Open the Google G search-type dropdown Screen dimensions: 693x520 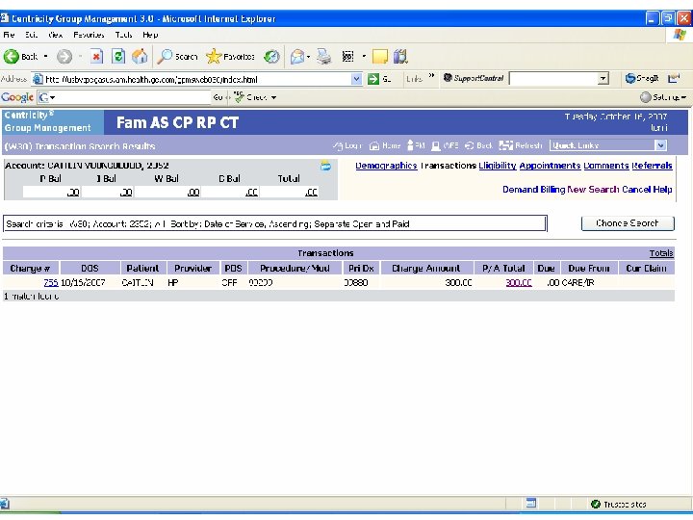[x=47, y=97]
